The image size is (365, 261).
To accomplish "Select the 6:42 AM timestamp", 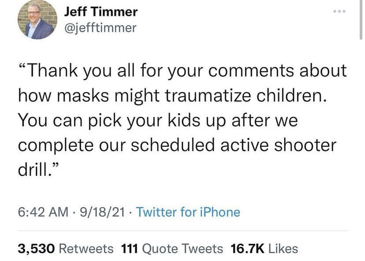I will click(43, 212).
